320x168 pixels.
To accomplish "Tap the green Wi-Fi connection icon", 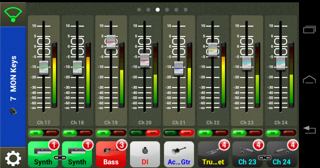I will point(13,14).
